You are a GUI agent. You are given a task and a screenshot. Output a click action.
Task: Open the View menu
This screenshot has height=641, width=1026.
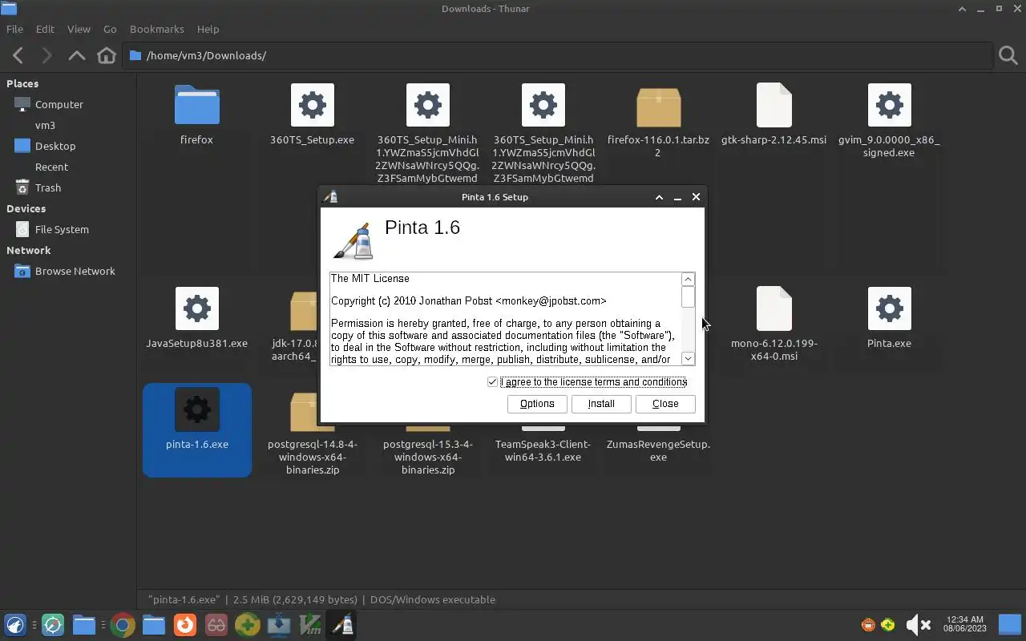(79, 29)
